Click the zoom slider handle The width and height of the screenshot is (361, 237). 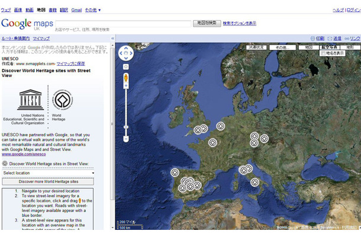click(126, 127)
